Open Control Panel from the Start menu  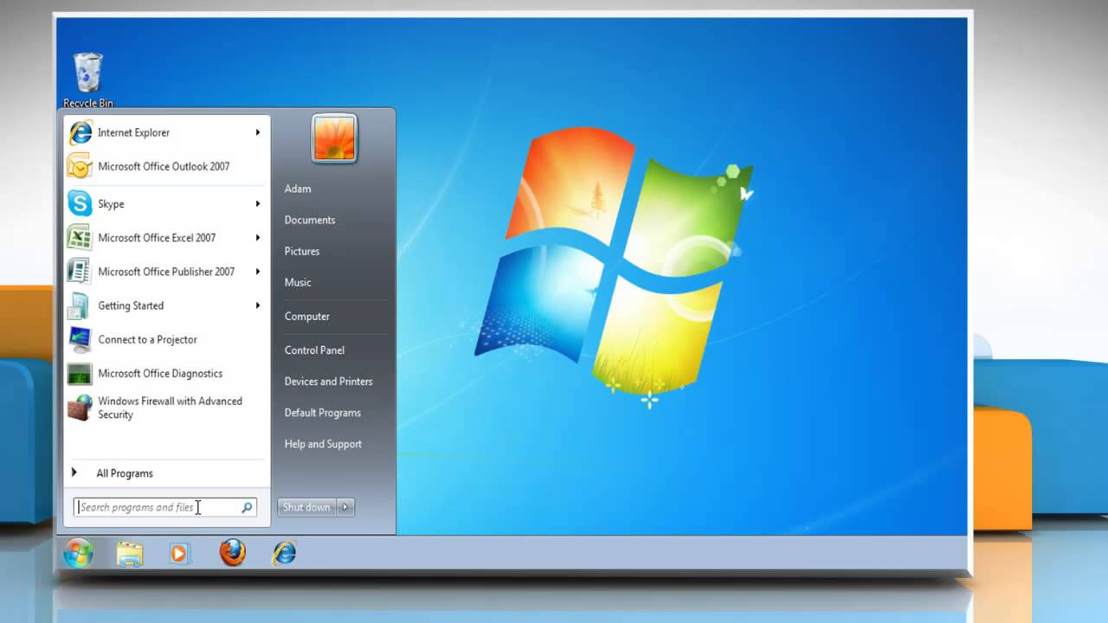click(x=314, y=350)
